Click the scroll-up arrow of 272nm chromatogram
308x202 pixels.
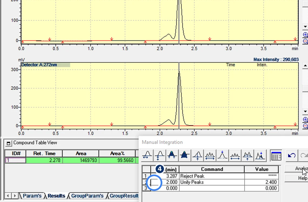pyautogui.click(x=305, y=66)
